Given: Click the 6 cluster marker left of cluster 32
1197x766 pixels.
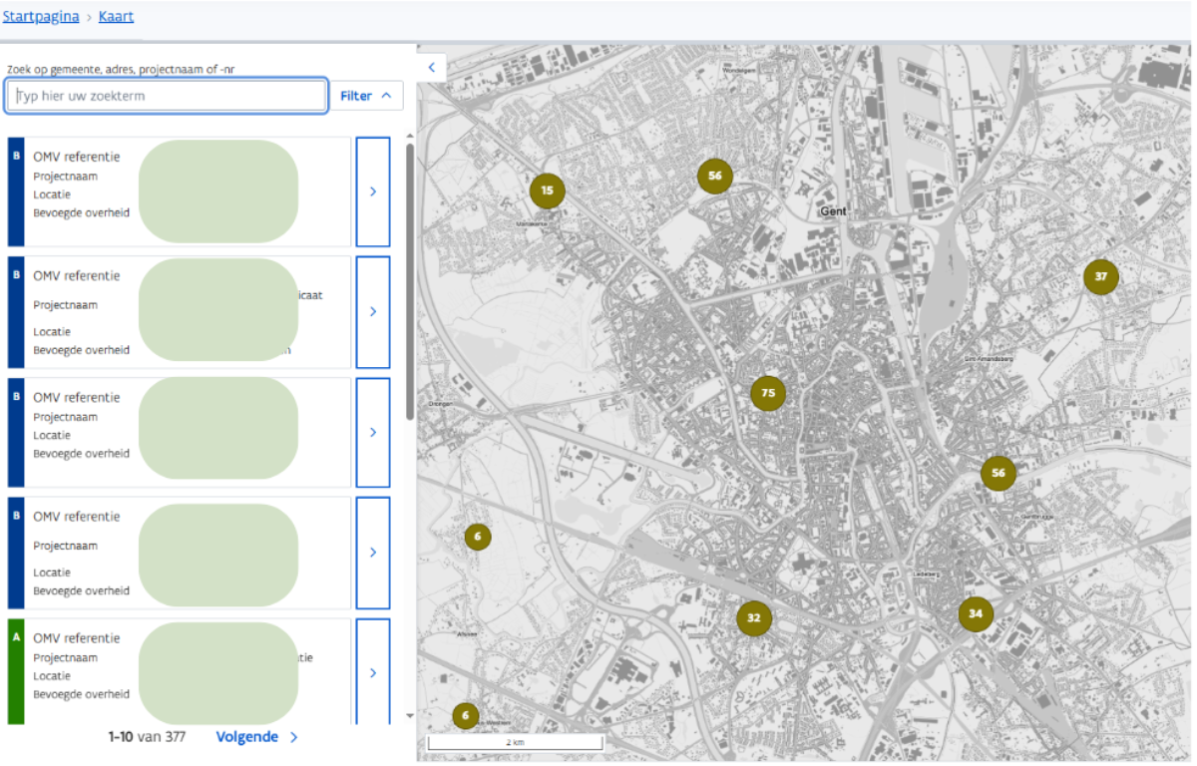Looking at the screenshot, I should [x=478, y=537].
